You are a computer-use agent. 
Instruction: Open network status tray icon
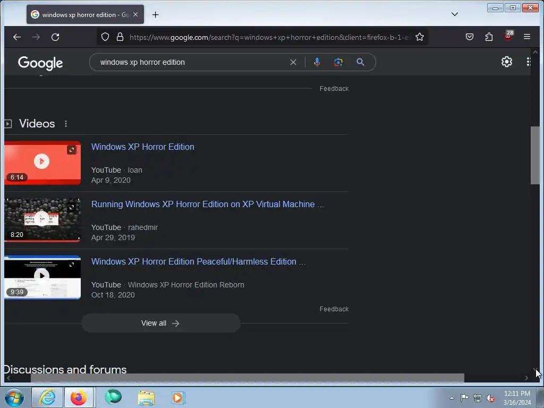click(478, 398)
